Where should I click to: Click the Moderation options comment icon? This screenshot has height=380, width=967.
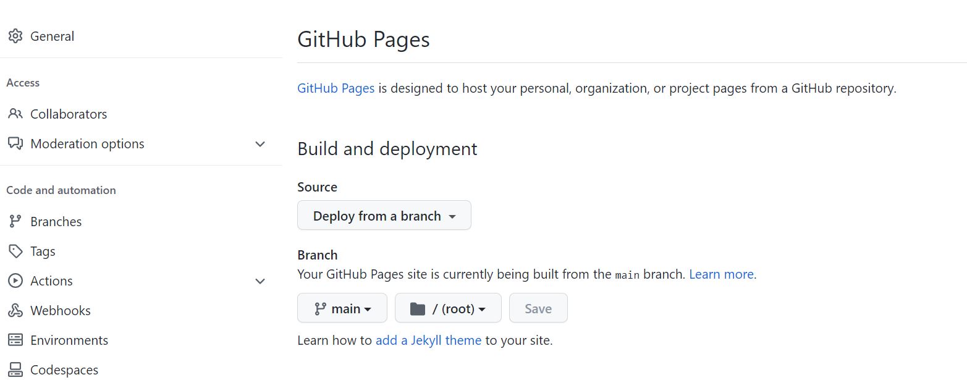(15, 143)
